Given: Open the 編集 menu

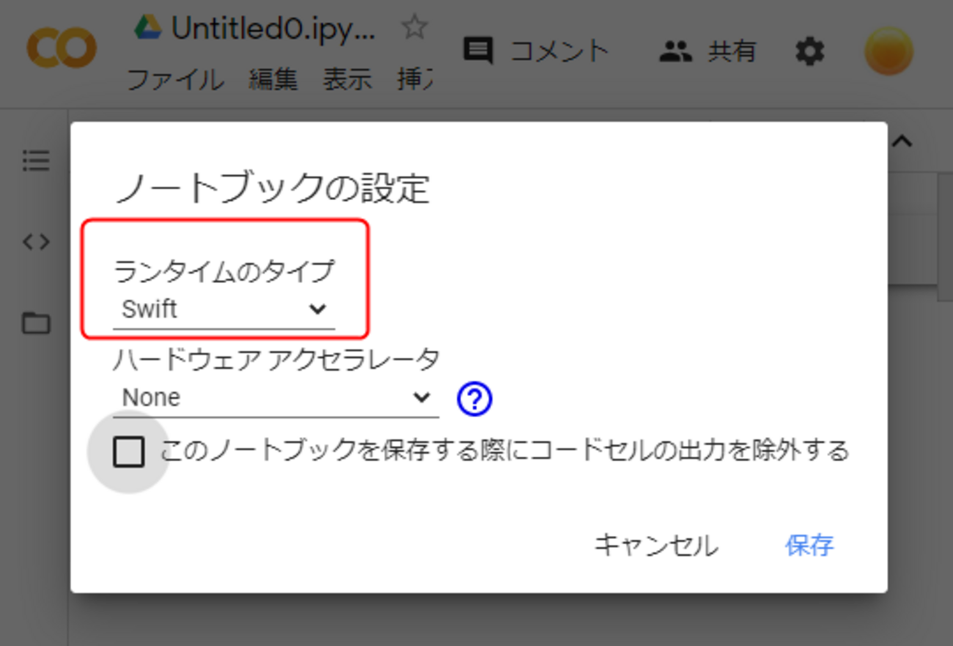Looking at the screenshot, I should point(273,79).
